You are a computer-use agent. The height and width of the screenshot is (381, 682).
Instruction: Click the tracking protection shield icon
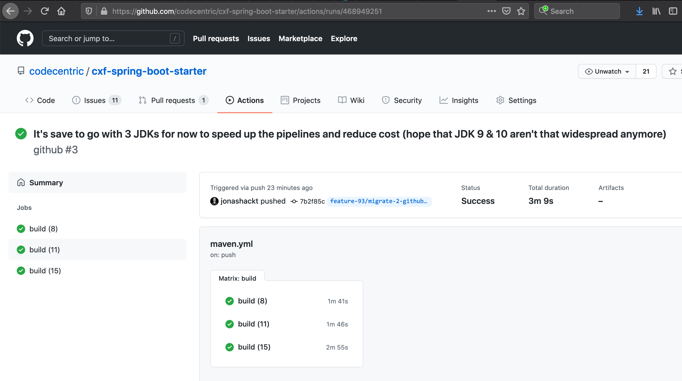[x=89, y=11]
